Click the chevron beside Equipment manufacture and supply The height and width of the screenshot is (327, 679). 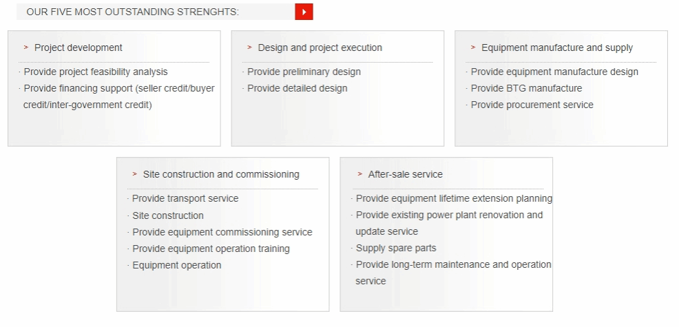pos(473,48)
